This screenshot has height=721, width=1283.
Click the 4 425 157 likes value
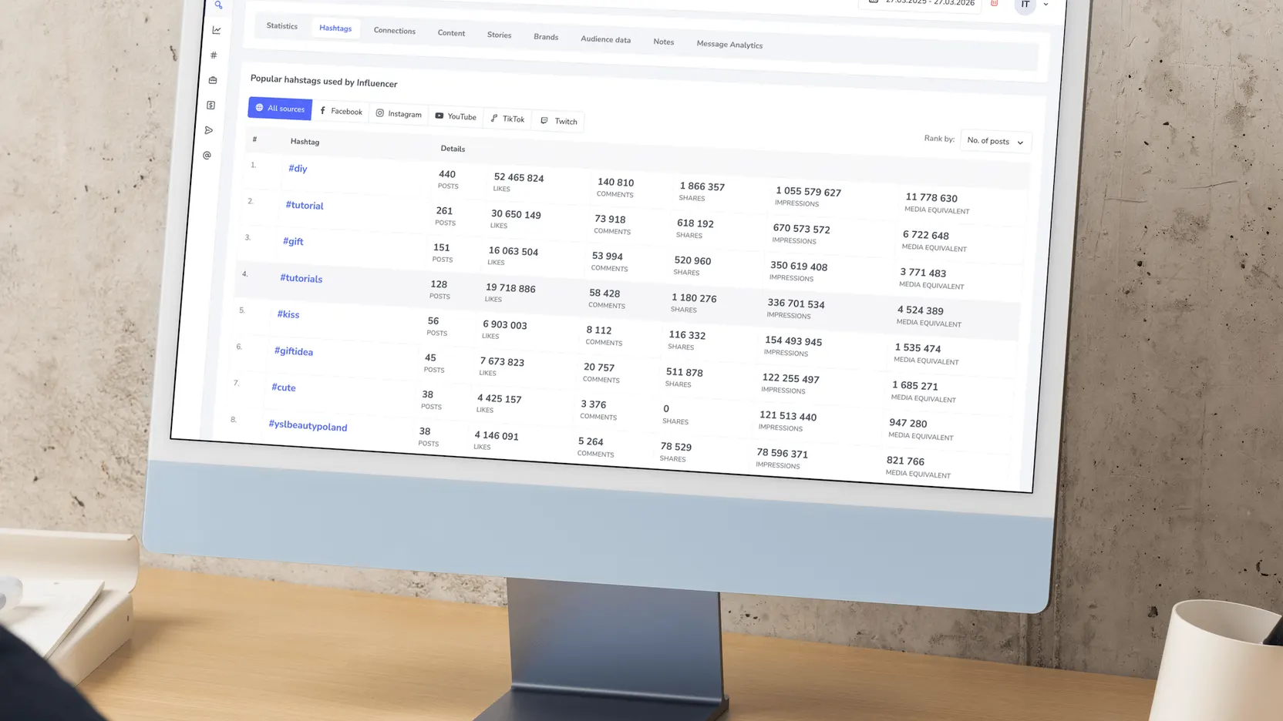click(500, 398)
